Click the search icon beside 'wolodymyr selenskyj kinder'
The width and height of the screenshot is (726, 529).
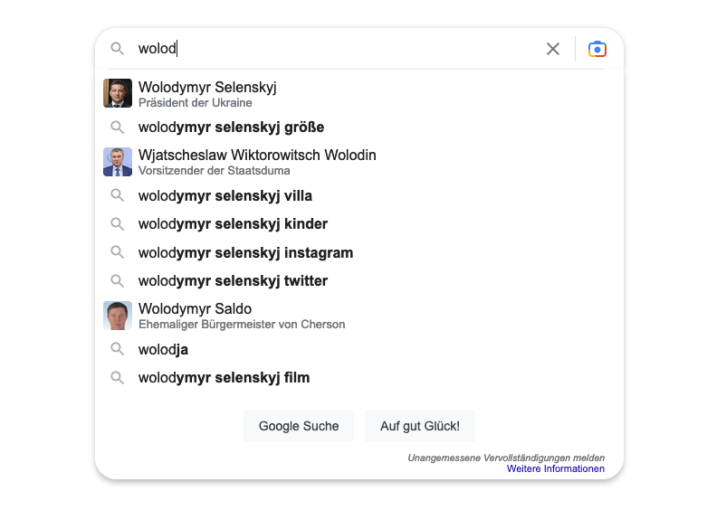coord(118,224)
